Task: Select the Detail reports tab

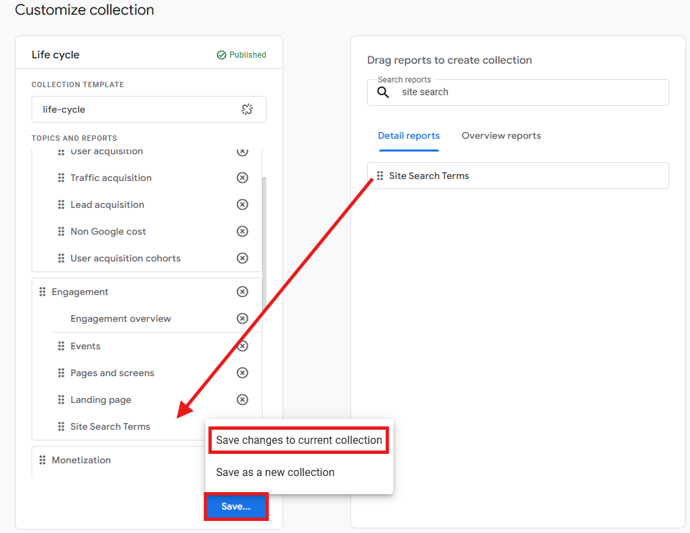Action: (x=409, y=136)
